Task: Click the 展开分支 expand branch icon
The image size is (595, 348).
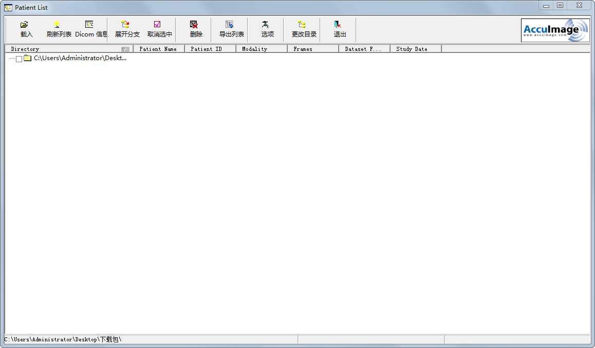Action: [x=126, y=29]
